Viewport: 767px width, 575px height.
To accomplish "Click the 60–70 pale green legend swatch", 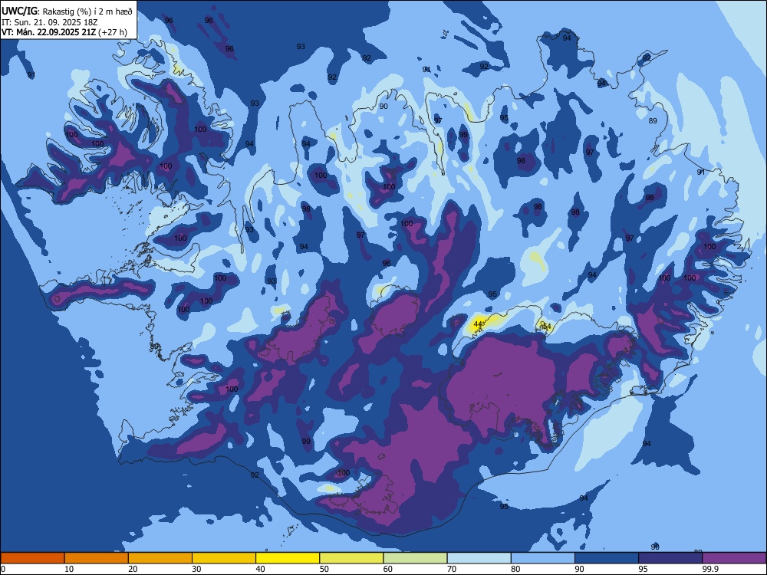I will pos(415,558).
